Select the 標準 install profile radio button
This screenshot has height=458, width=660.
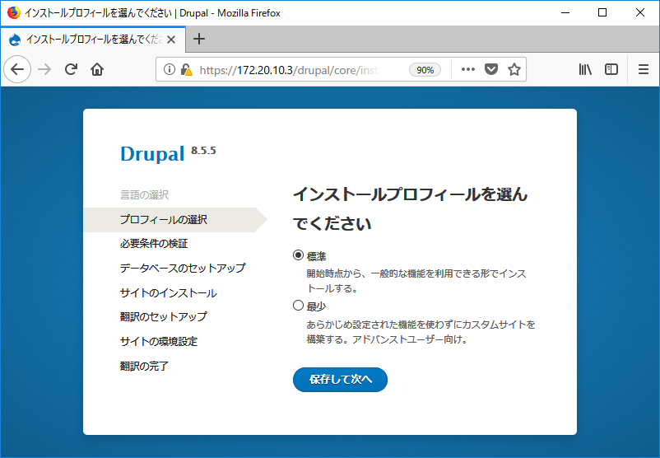pos(298,255)
